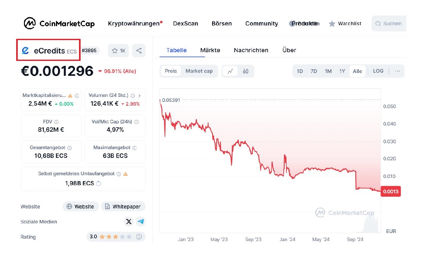This screenshot has width=434, height=270.
Task: Set chart range to 1Y
Action: [342, 71]
